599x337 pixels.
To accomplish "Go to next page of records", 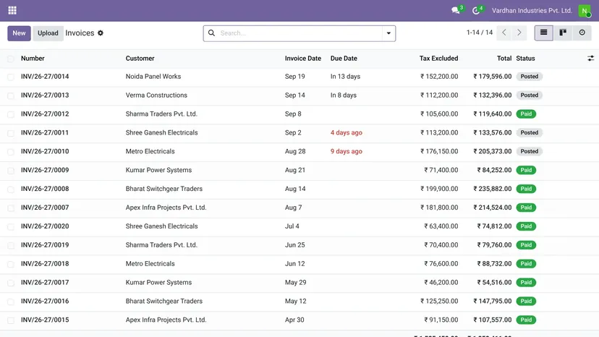I will pos(519,33).
